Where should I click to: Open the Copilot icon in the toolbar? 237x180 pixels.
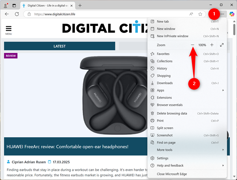pos(232,14)
